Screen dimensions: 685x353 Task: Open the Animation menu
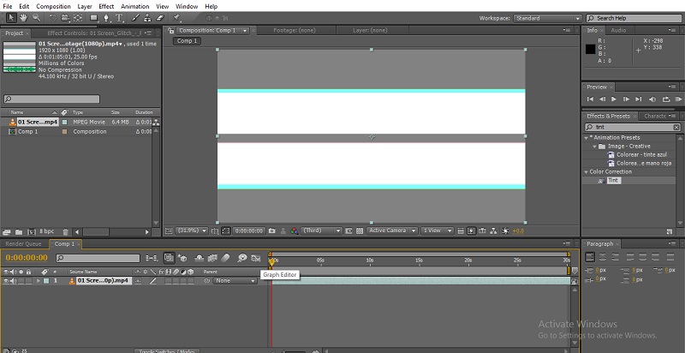[135, 6]
